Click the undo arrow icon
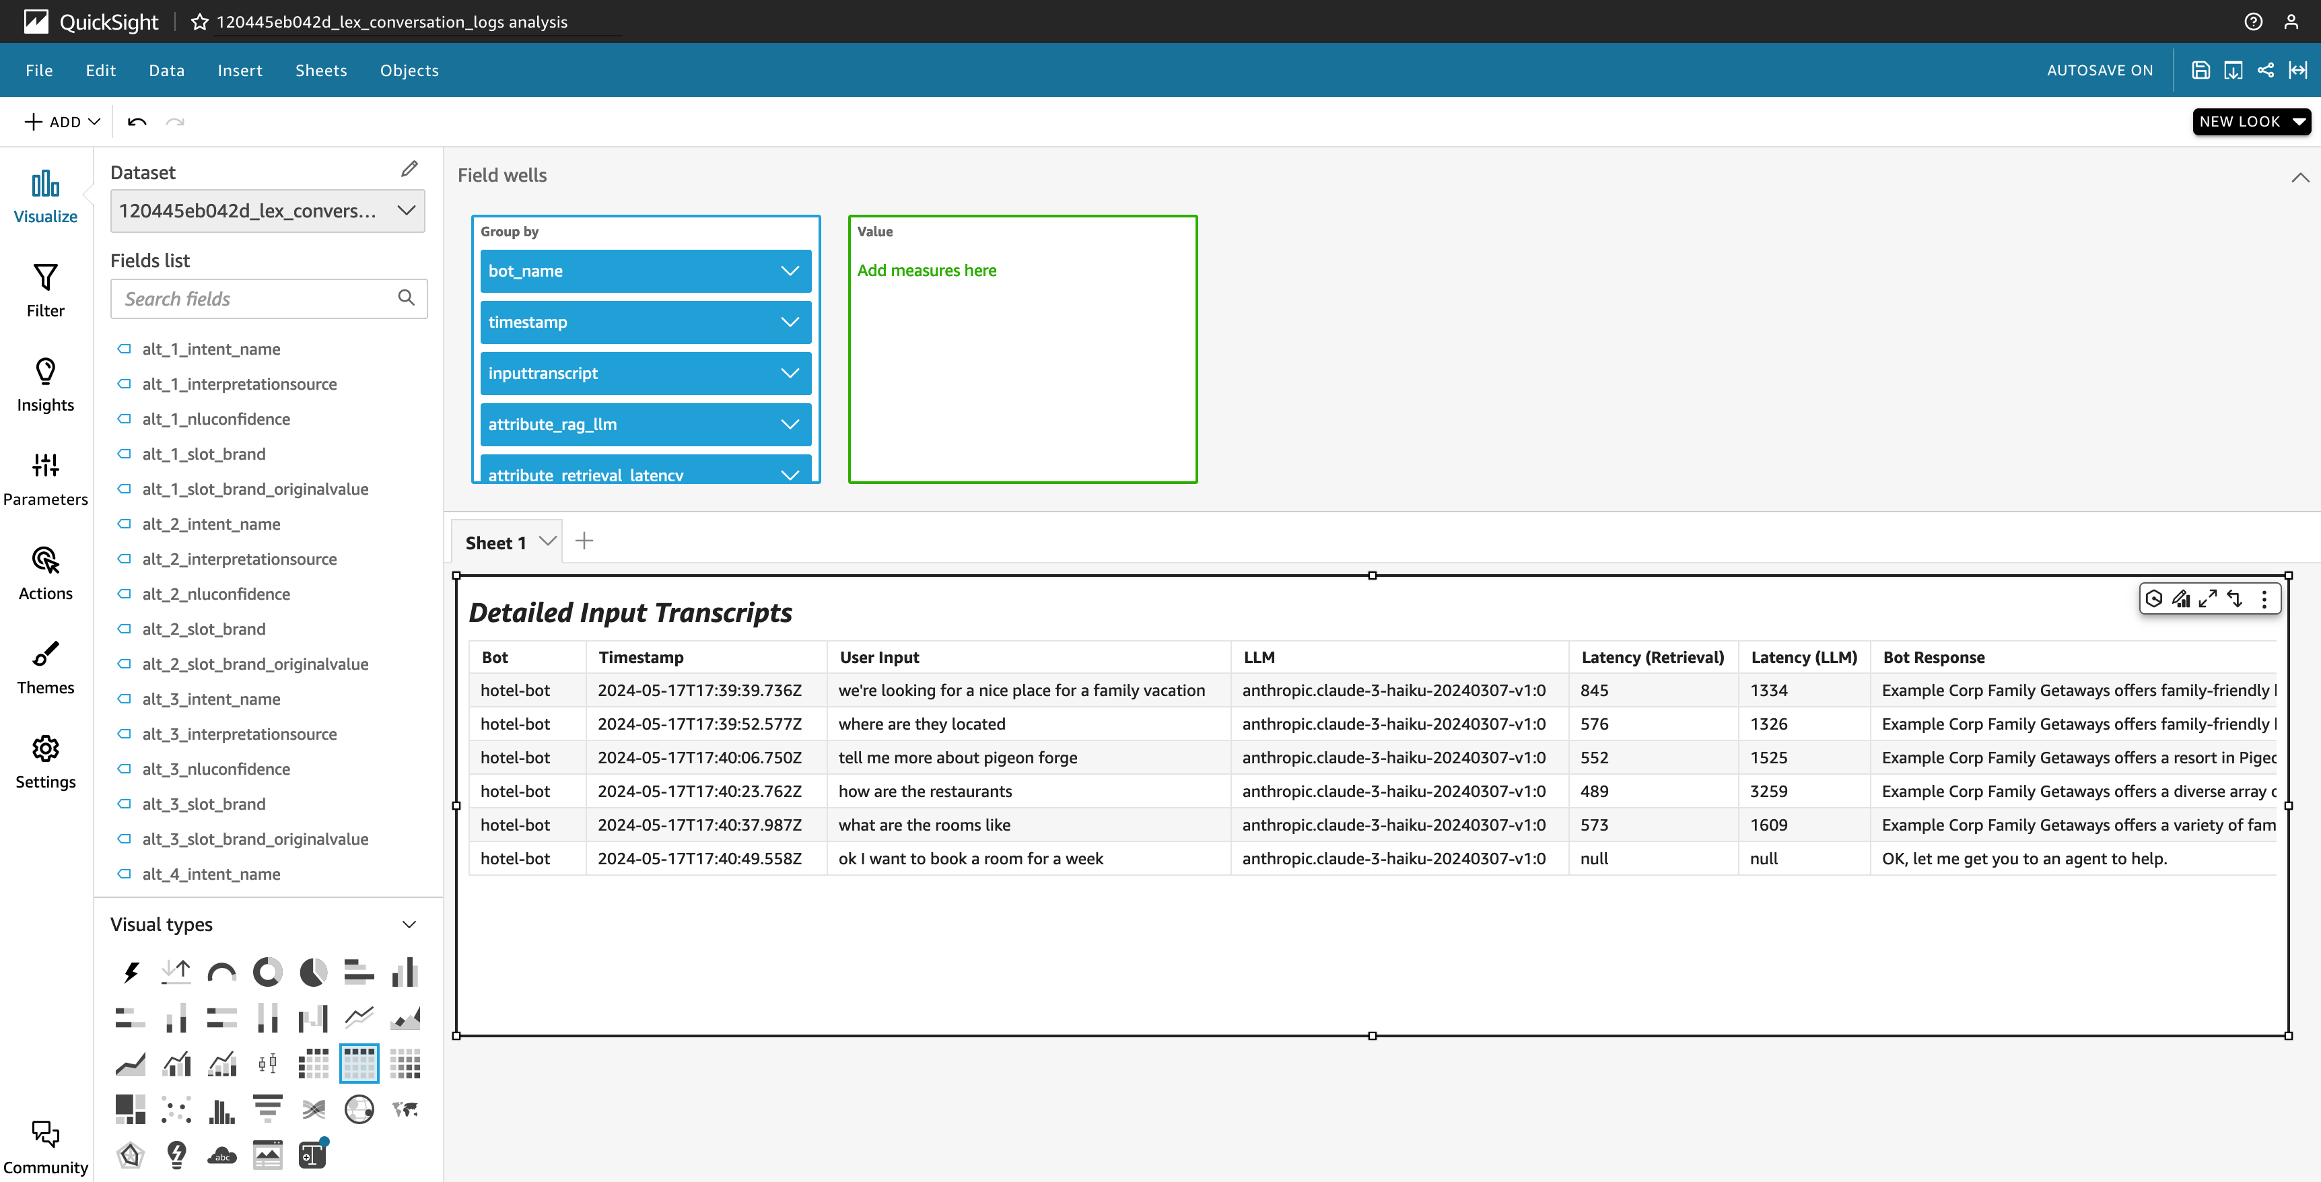Image resolution: width=2321 pixels, height=1182 pixels. [137, 122]
